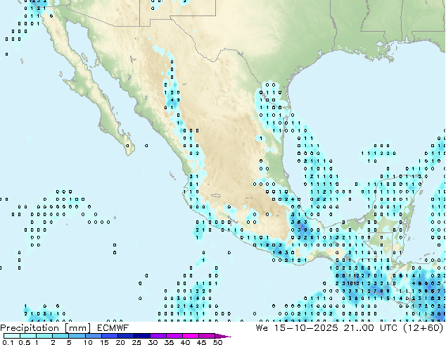Screen dimensions: 446x345
Task: Click the '50' legend scale value
Action: [x=217, y=342]
